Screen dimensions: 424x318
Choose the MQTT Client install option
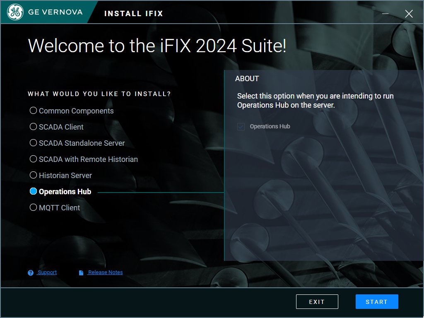coord(33,207)
